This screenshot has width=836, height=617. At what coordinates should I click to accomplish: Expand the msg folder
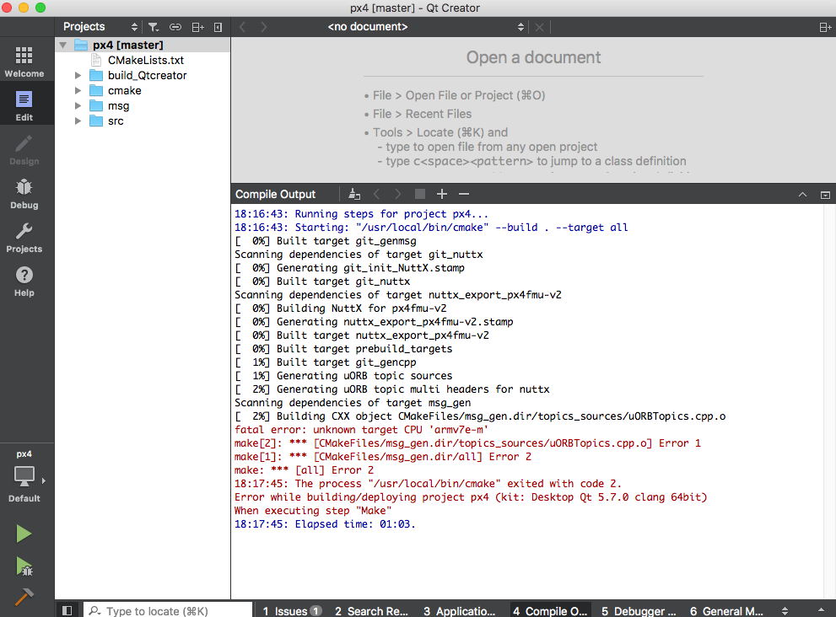[78, 106]
